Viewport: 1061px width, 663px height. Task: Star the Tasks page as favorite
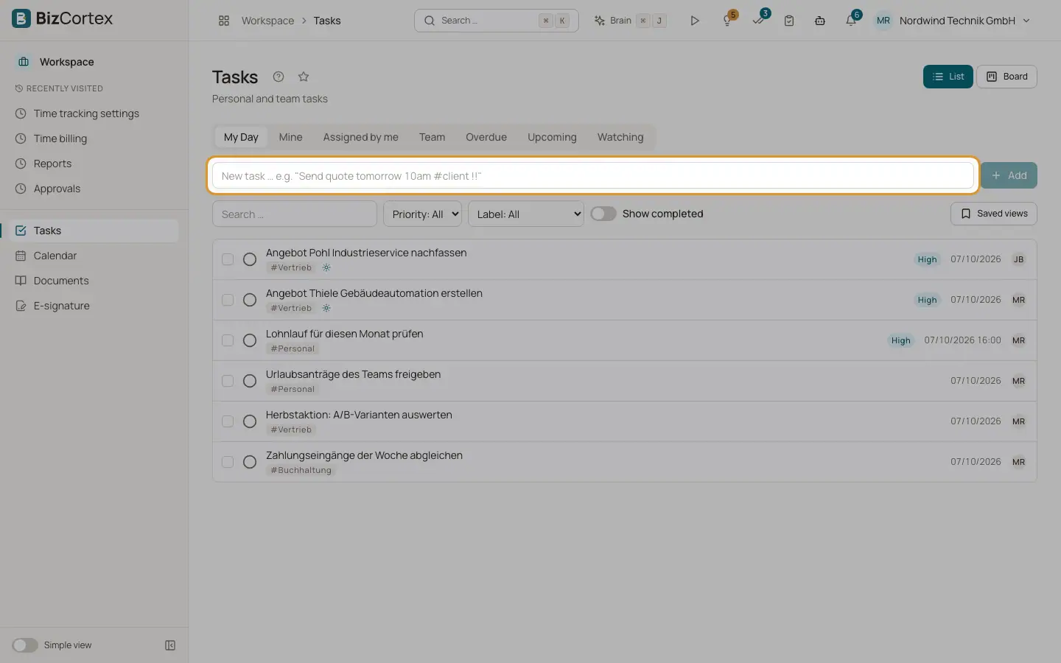coord(304,77)
